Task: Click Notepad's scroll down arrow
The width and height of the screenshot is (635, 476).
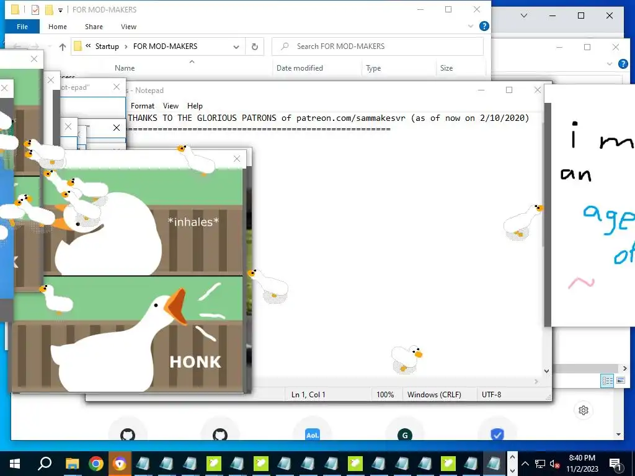Action: point(547,371)
